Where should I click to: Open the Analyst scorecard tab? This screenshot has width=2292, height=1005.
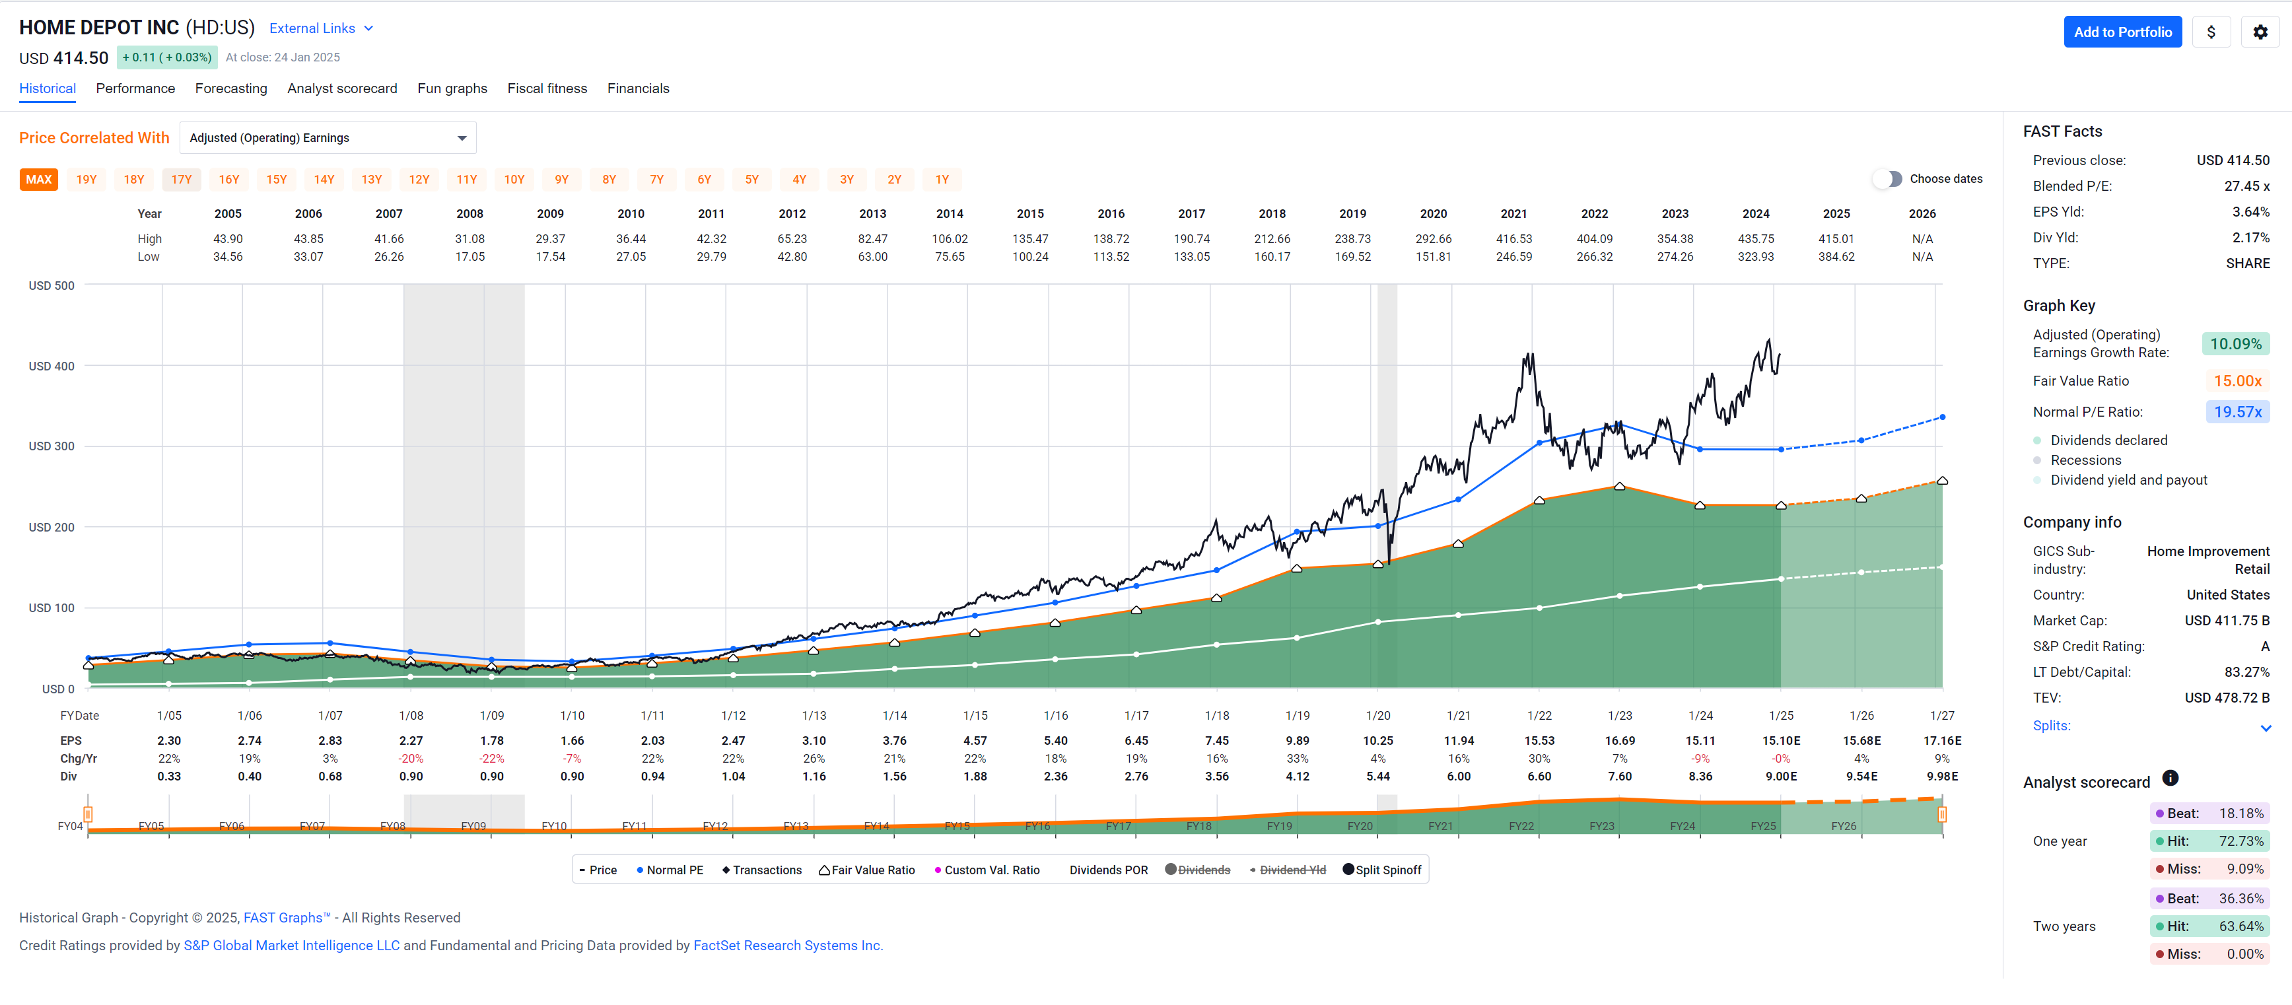point(341,88)
